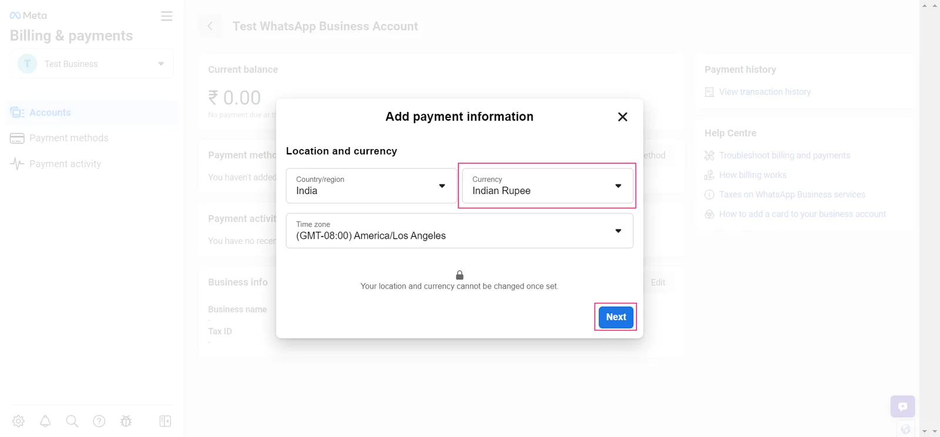
Task: Open the settings gear icon
Action: click(18, 421)
